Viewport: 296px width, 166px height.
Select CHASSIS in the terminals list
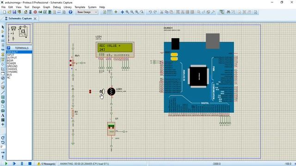(x=19, y=69)
